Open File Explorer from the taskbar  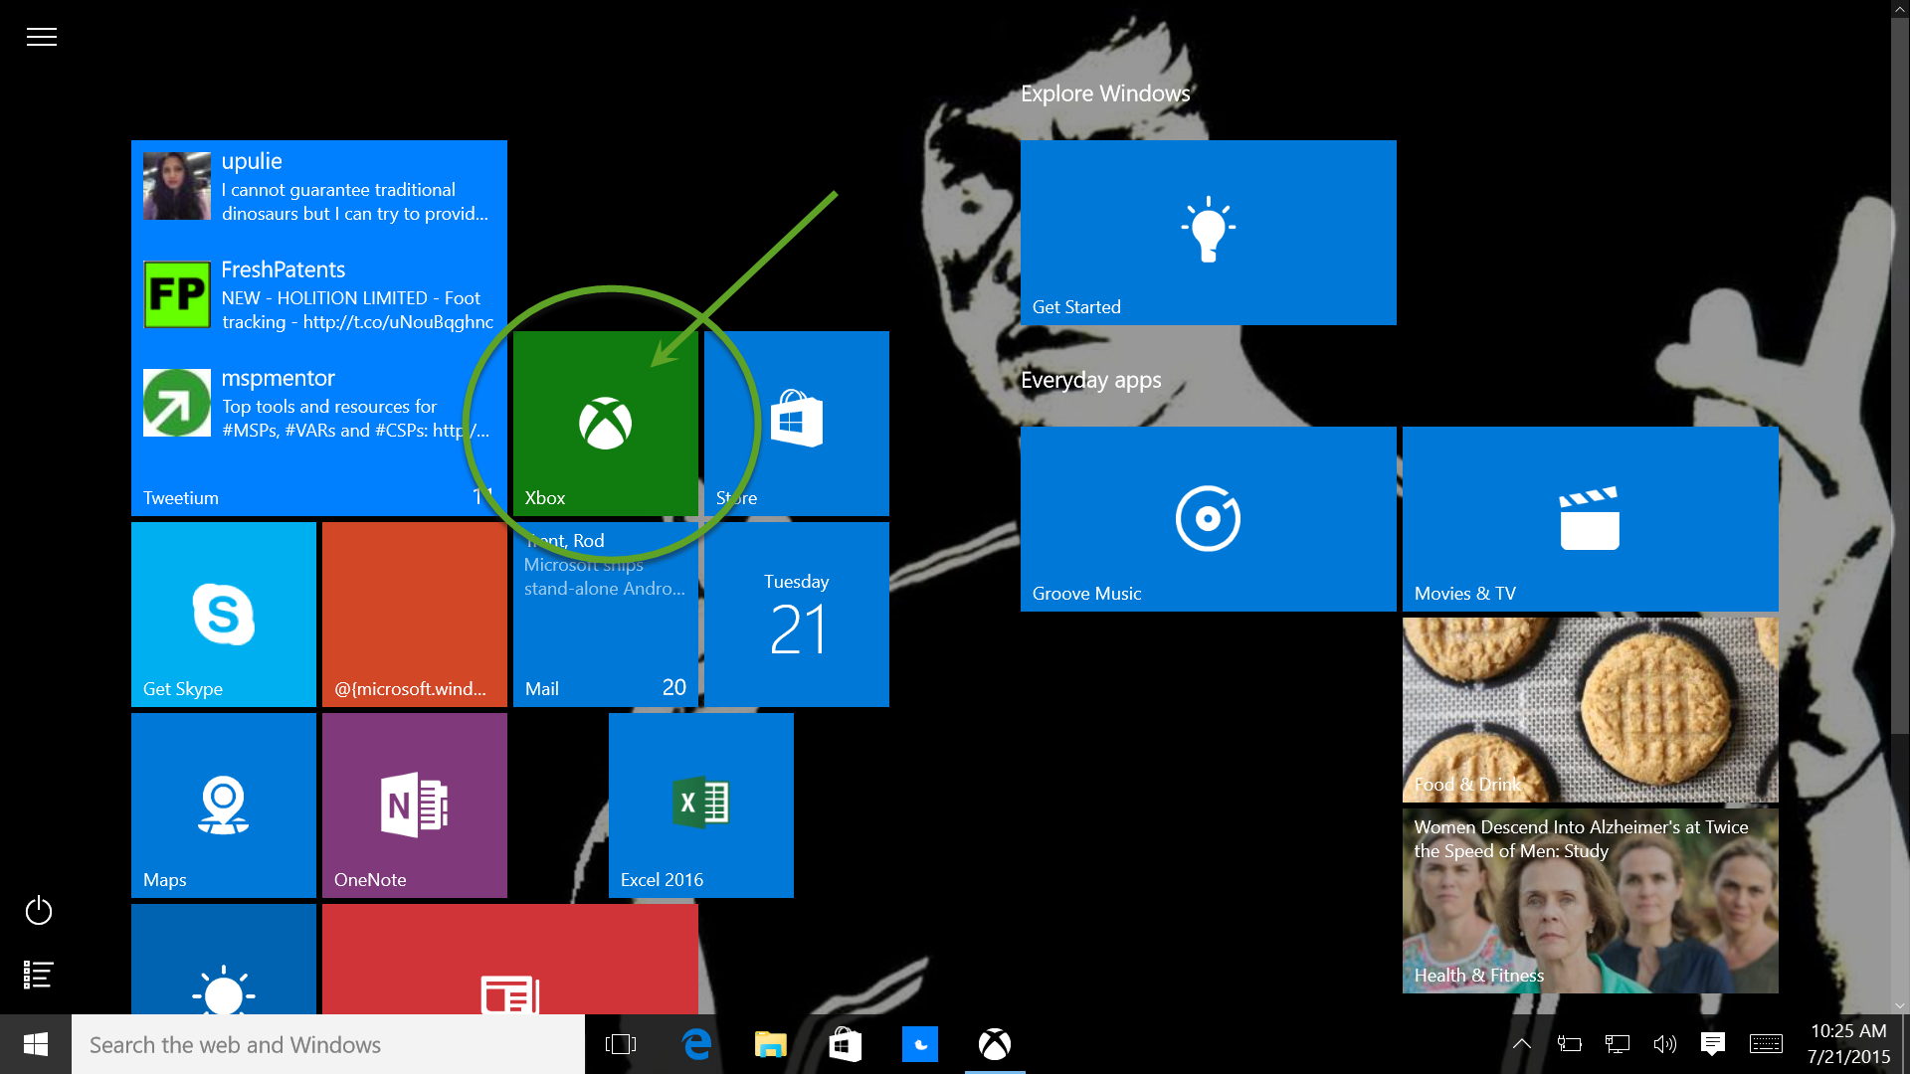769,1044
